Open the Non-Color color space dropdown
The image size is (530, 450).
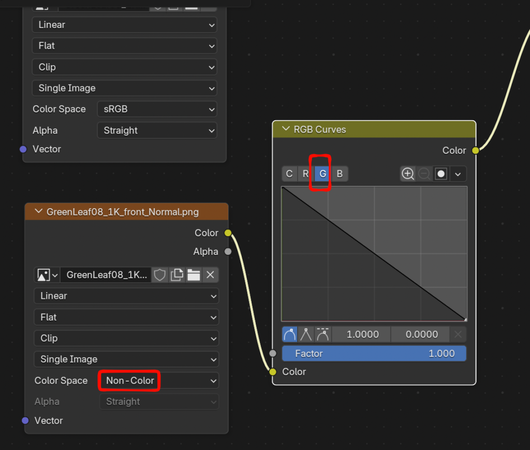coord(159,381)
